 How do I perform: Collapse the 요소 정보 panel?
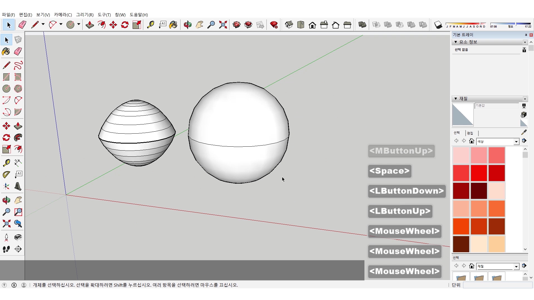coord(456,42)
